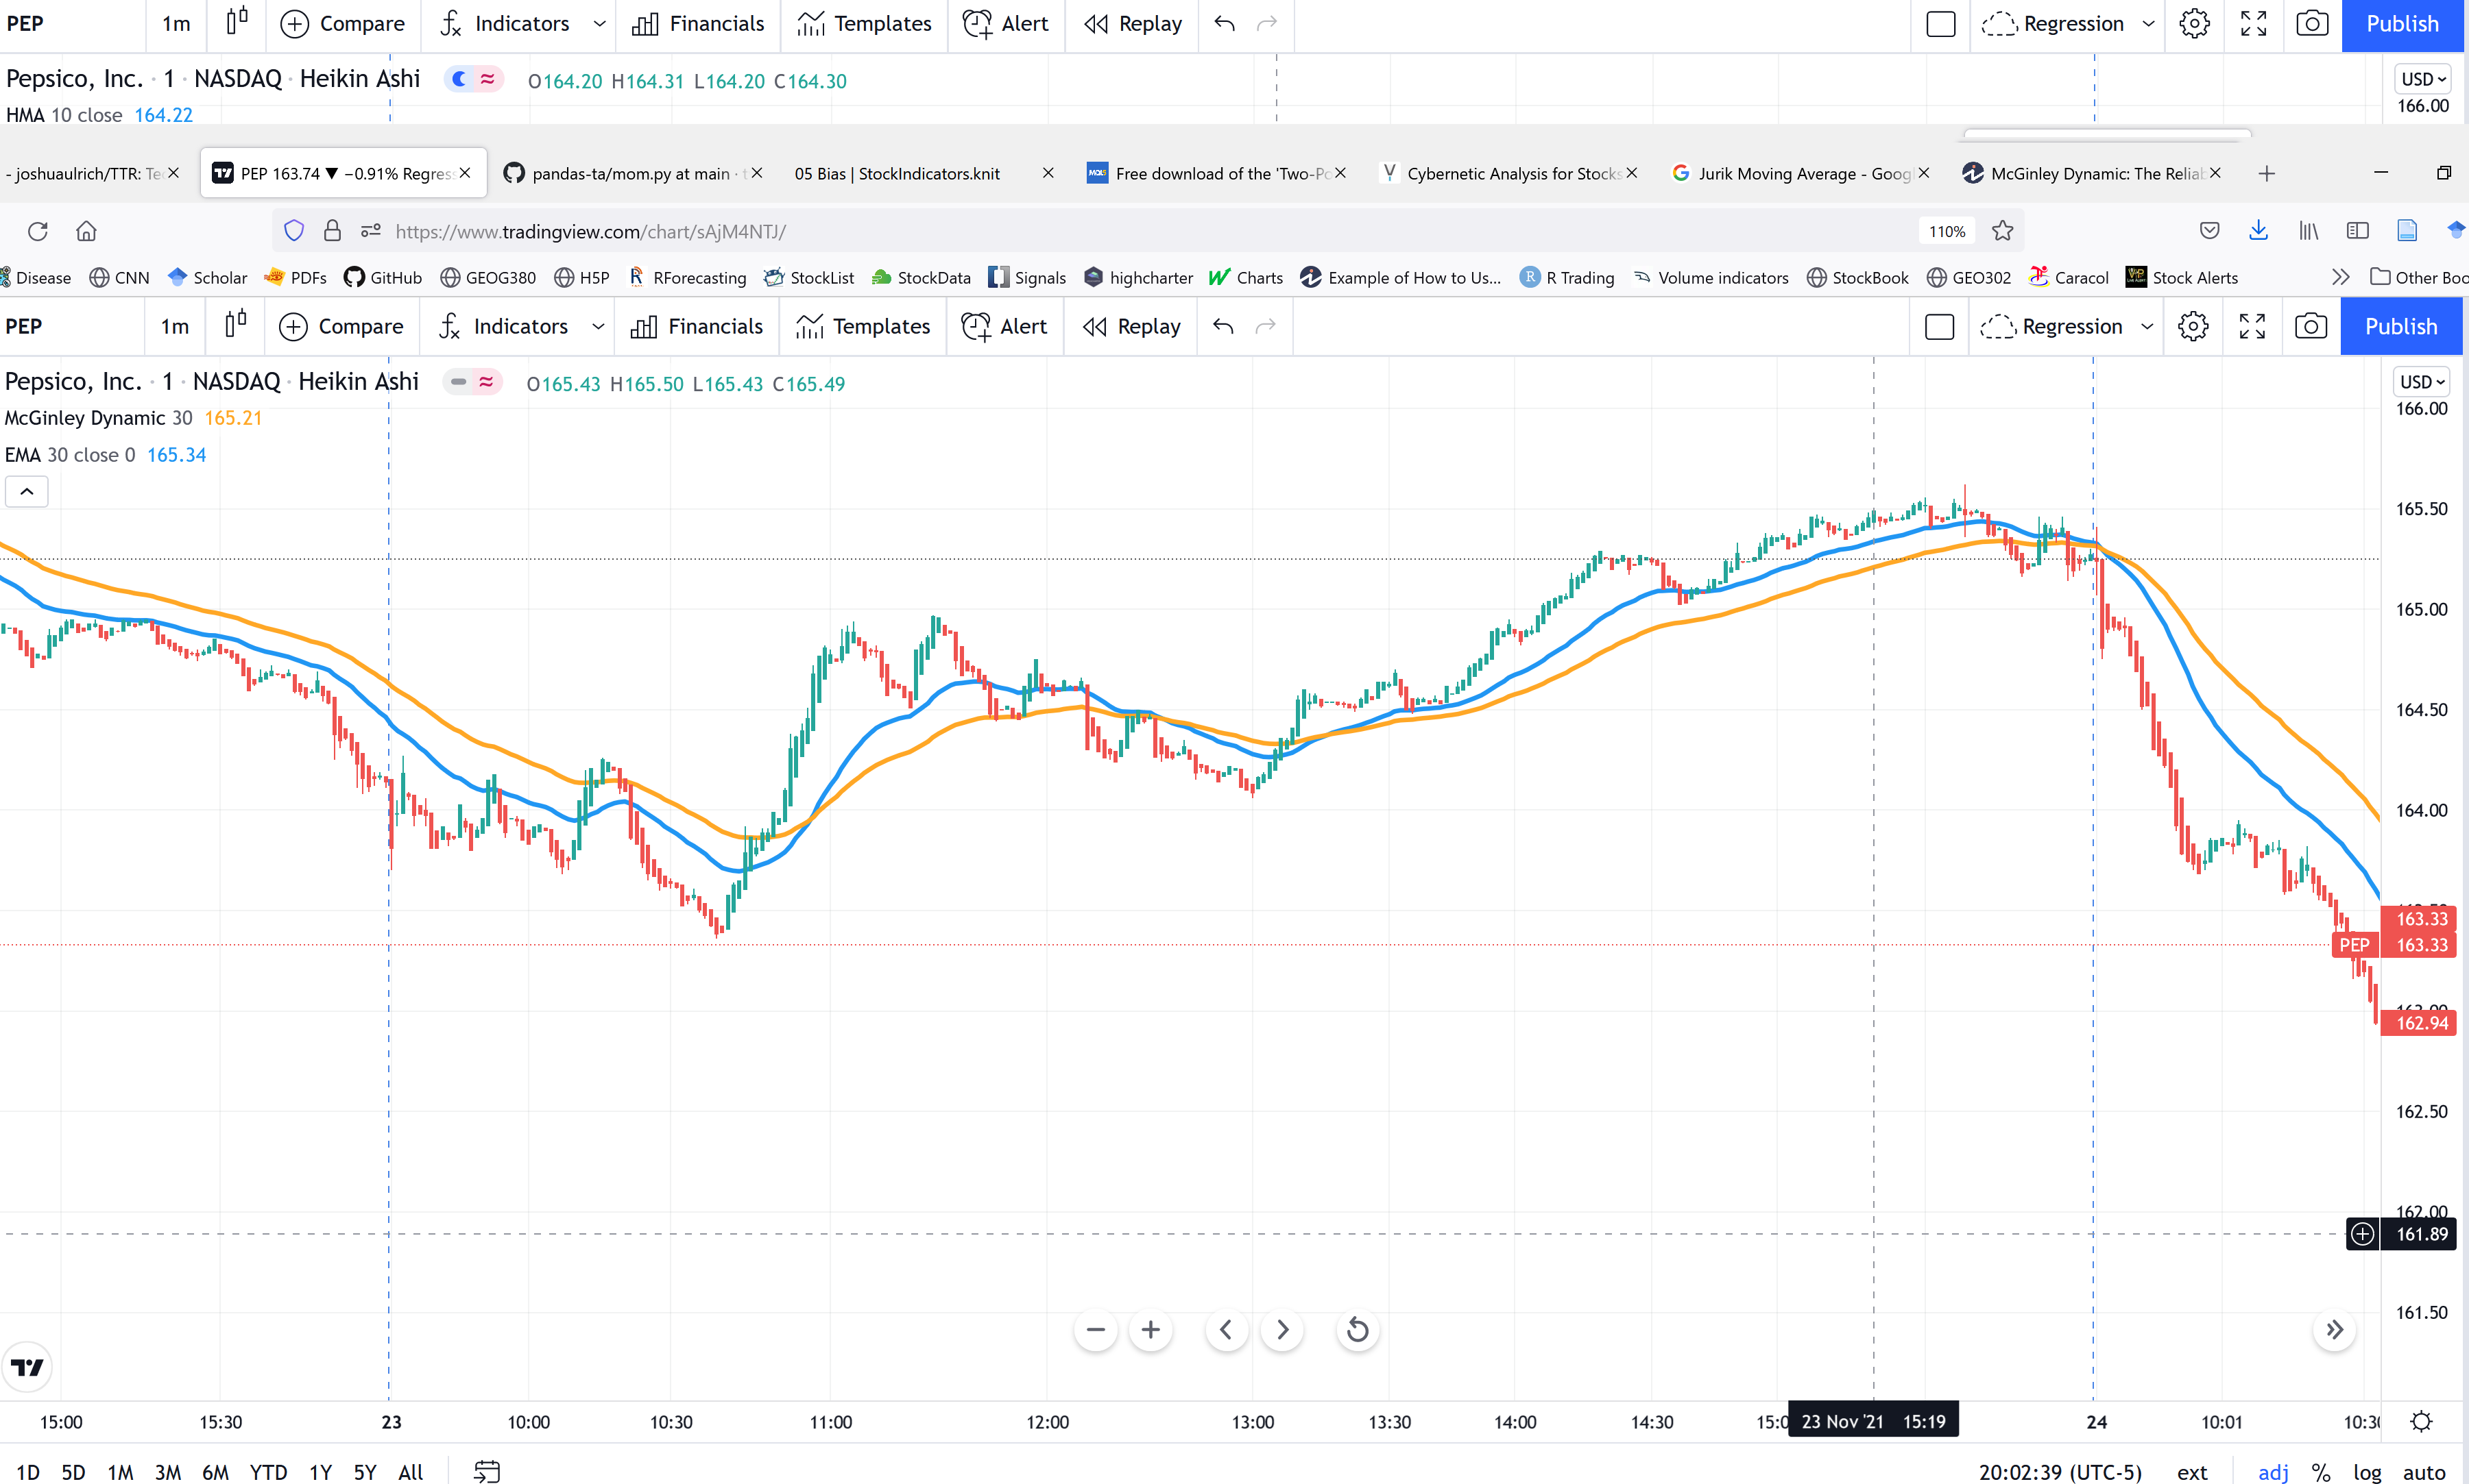This screenshot has height=1484, width=2469.
Task: Toggle ext extended hours
Action: pos(2192,1472)
